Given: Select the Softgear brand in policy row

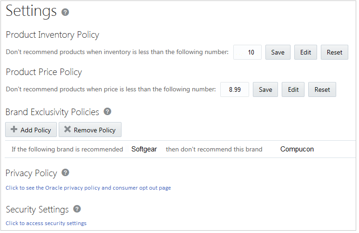Looking at the screenshot, I should click(144, 150).
